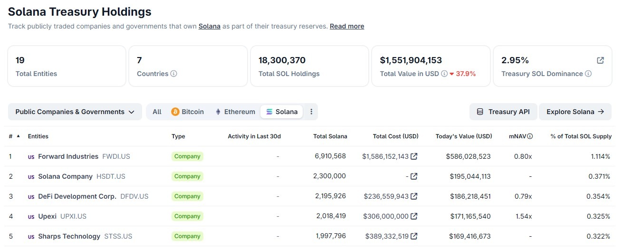Open the three-dot more coins menu
Viewport: 623px width, 250px height.
(311, 112)
